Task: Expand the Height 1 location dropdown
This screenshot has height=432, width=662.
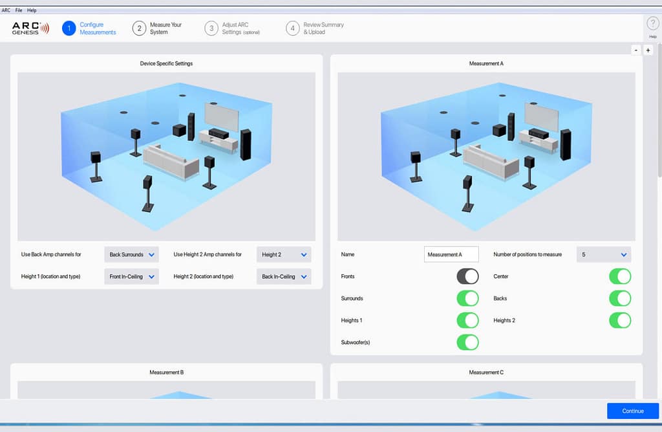Action: coord(131,277)
